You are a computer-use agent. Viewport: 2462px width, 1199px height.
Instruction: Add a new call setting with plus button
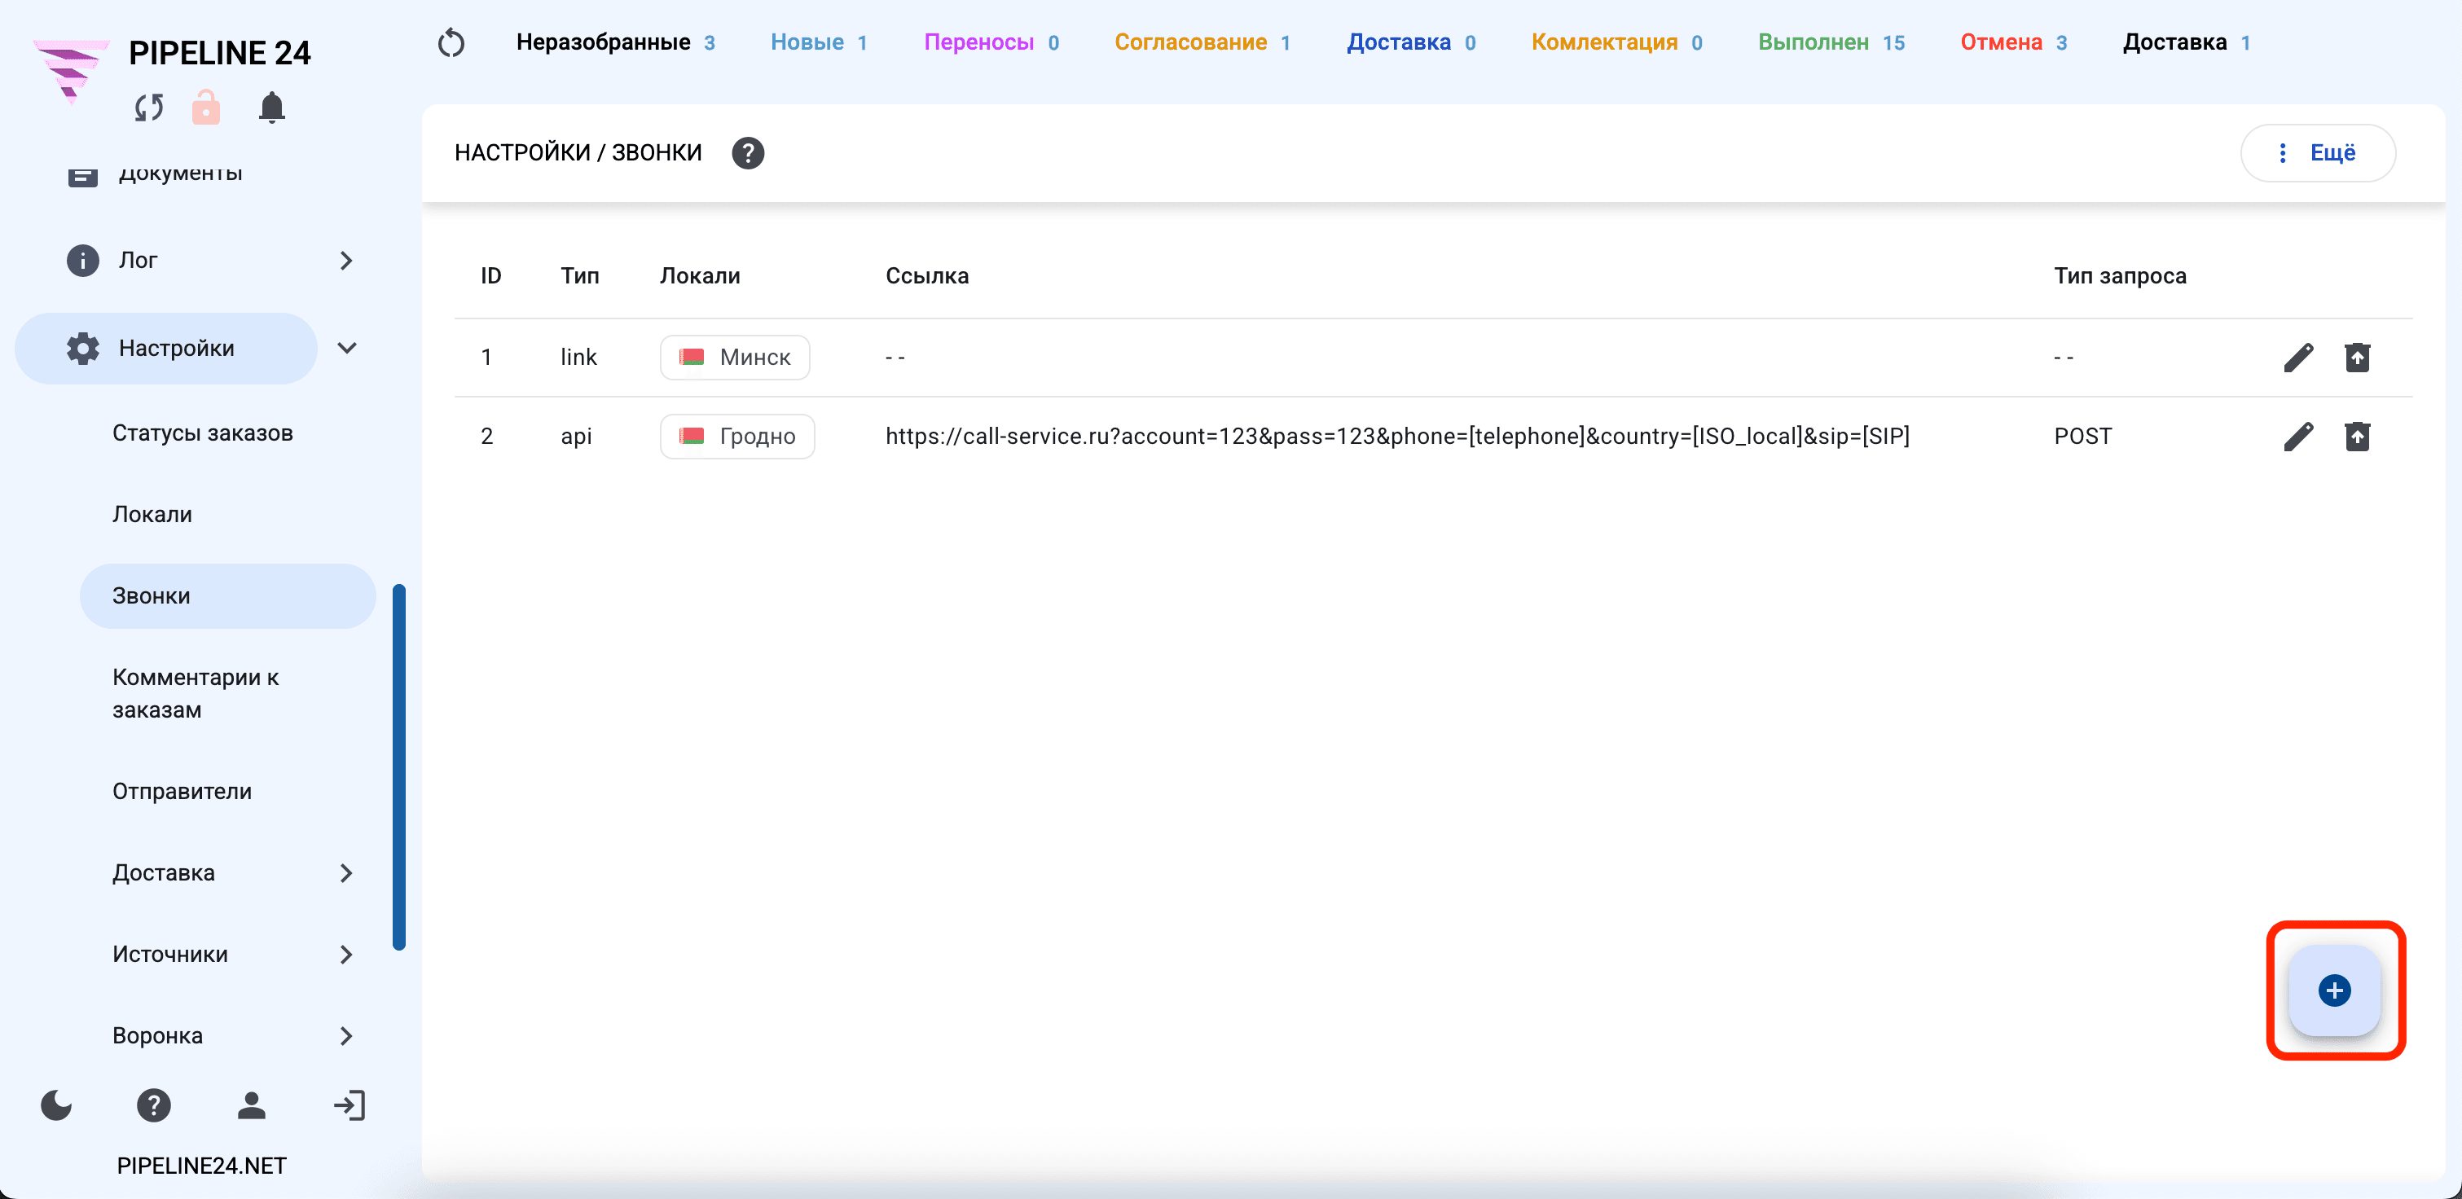(x=2334, y=990)
